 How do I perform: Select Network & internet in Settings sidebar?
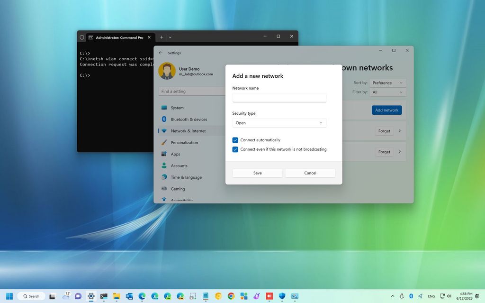tap(189, 131)
